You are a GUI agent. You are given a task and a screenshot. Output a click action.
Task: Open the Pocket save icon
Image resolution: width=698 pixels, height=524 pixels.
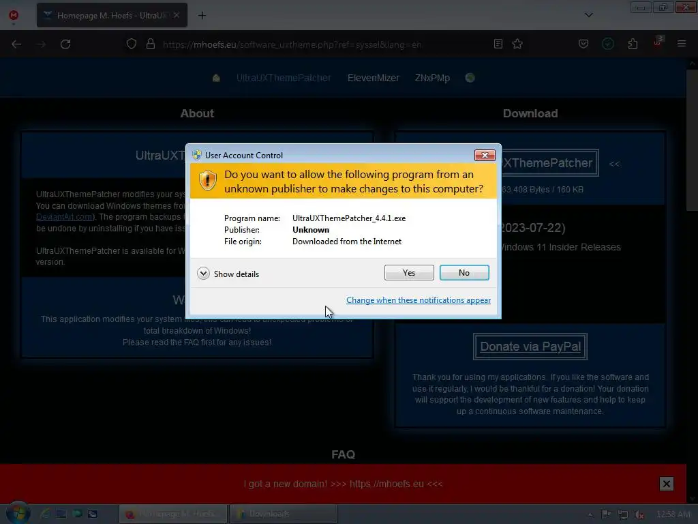point(583,44)
